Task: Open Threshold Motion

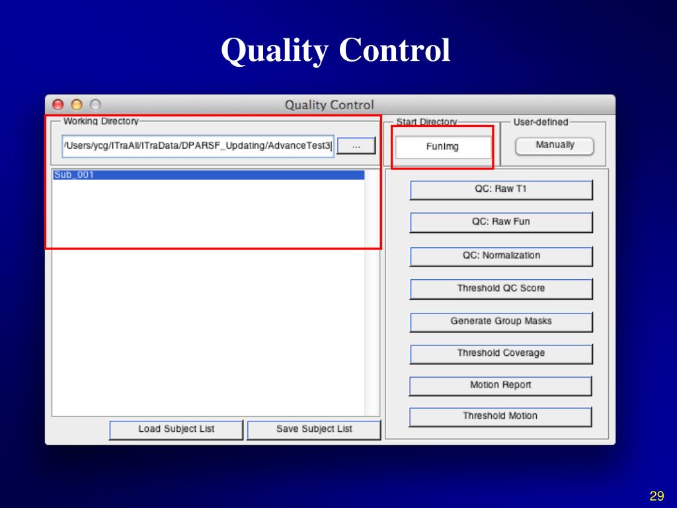Action: (500, 417)
